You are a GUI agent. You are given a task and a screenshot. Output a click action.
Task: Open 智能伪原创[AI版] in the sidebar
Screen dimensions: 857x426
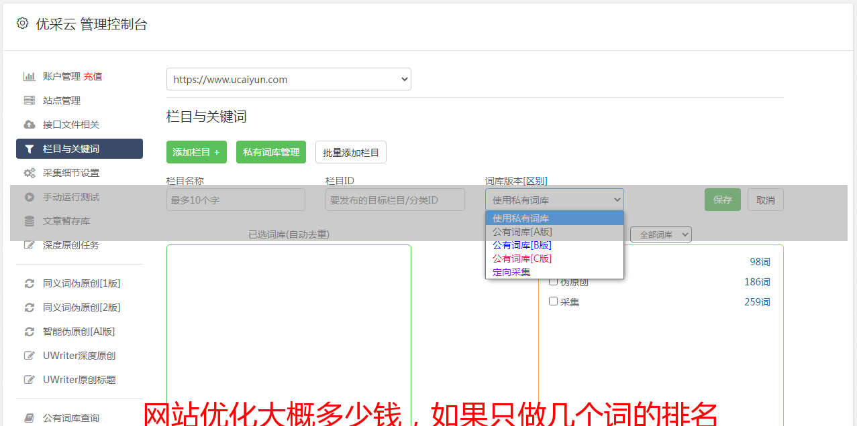tap(79, 332)
